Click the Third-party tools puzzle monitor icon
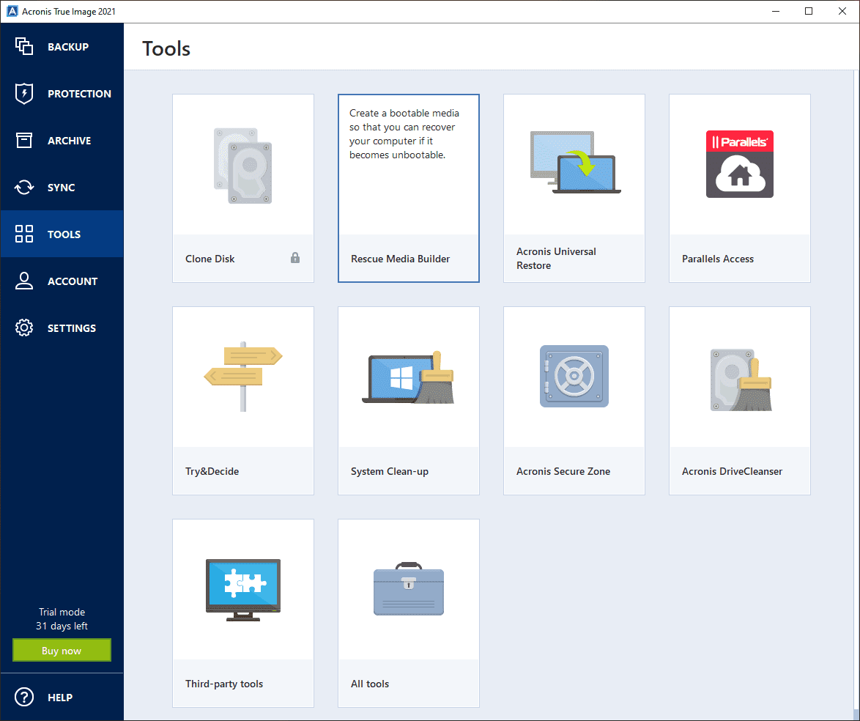 coord(243,590)
